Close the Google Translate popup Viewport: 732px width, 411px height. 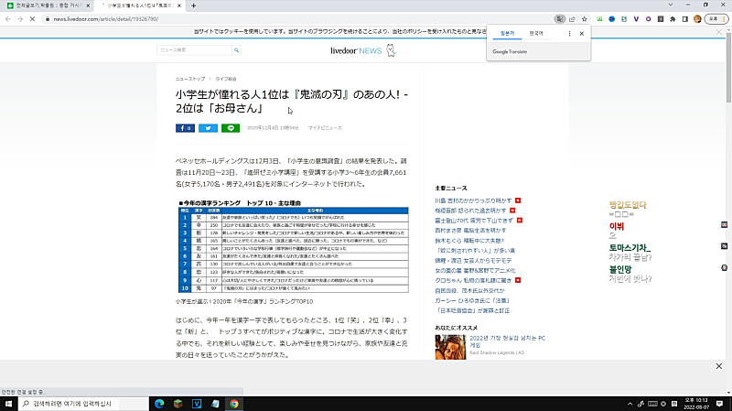click(x=582, y=33)
